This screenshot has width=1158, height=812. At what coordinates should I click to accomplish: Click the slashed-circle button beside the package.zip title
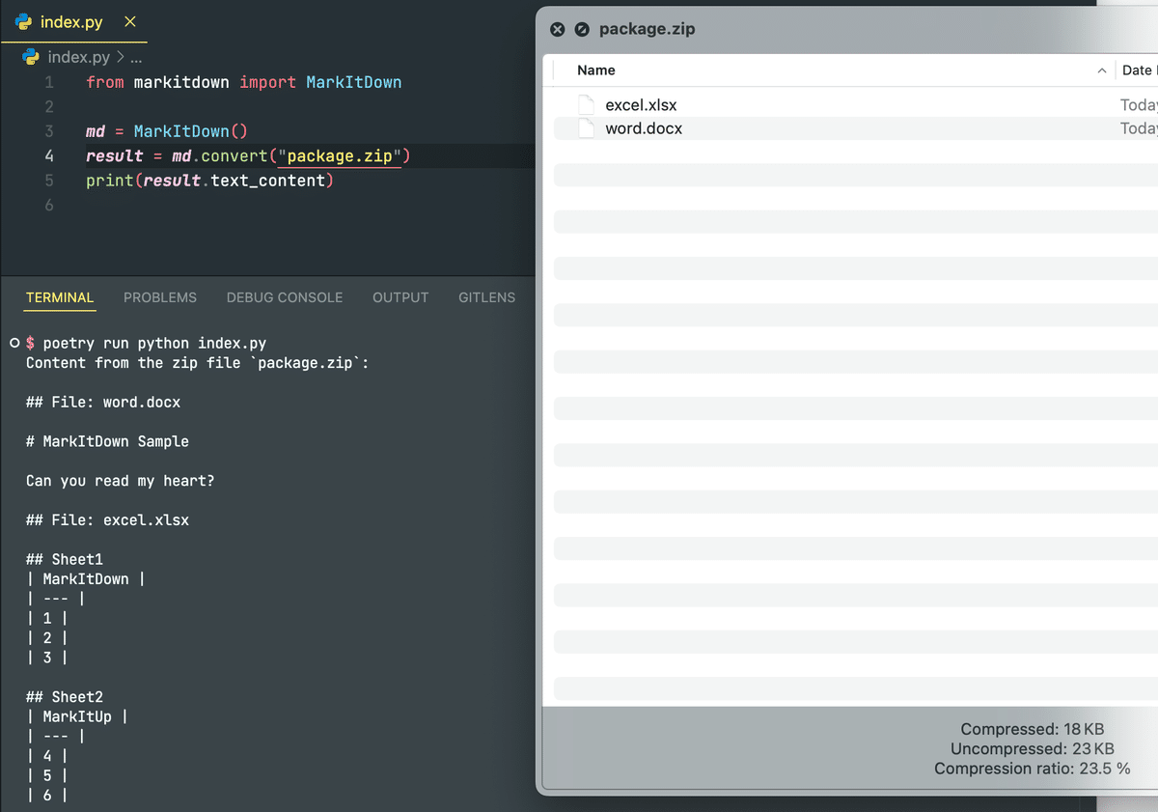[582, 29]
